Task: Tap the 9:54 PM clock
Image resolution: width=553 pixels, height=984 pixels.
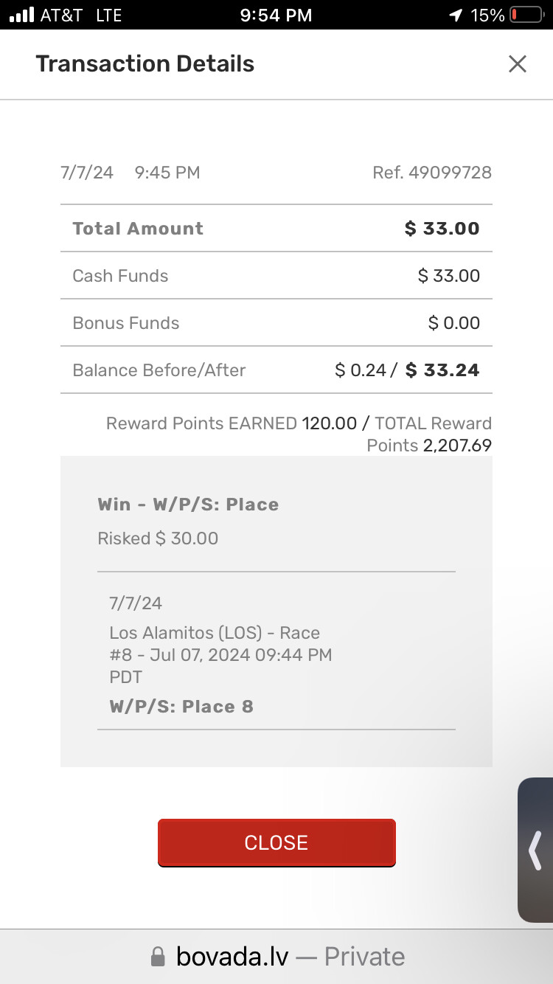Action: pyautogui.click(x=276, y=15)
